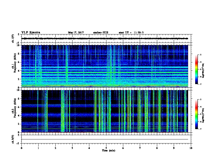
Task: Click the ch.1 spectrogram color scale bar
Action: [x=196, y=69]
